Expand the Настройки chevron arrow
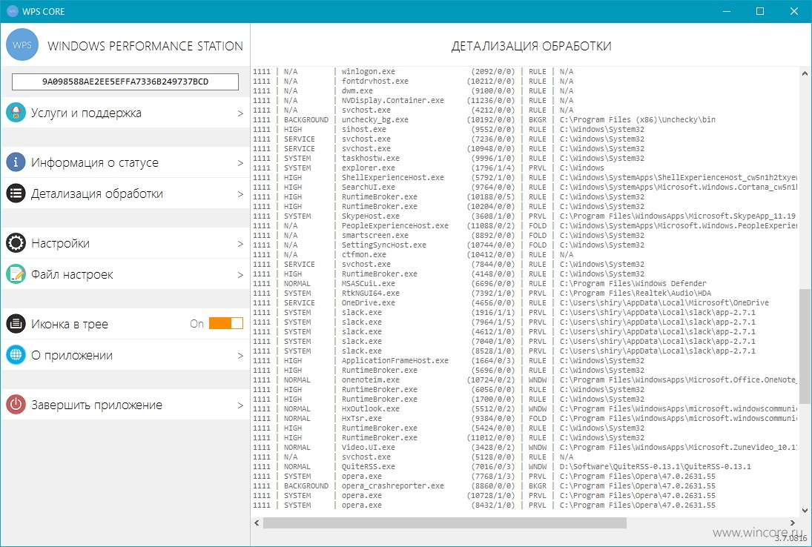 [240, 244]
